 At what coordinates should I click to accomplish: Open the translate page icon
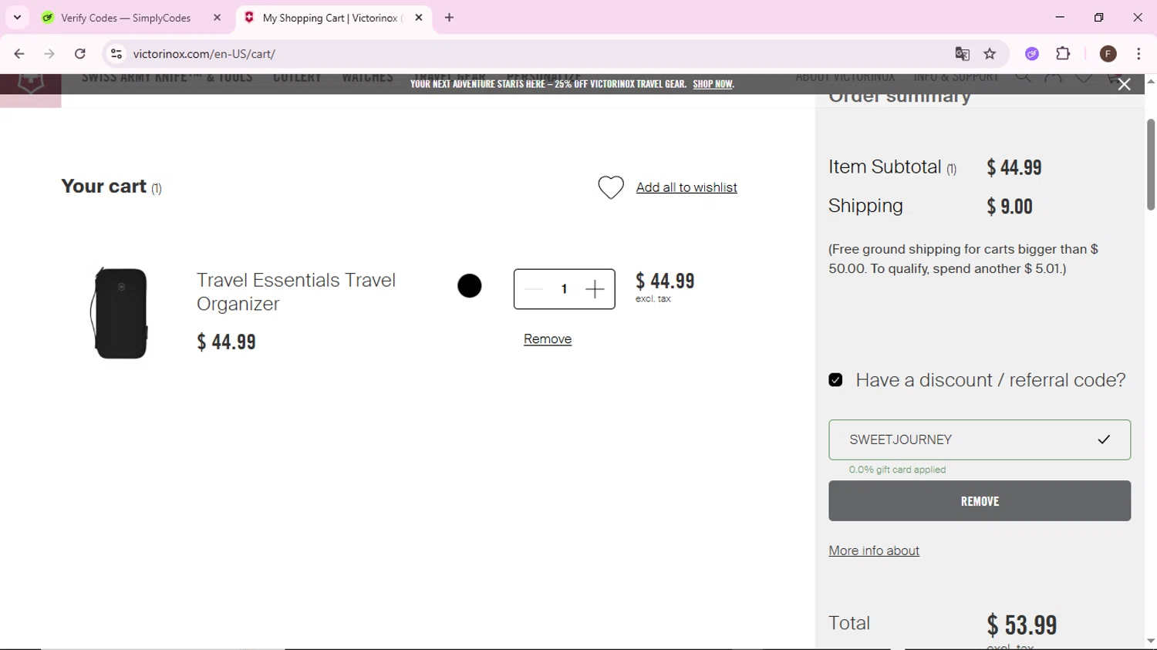[x=962, y=54]
